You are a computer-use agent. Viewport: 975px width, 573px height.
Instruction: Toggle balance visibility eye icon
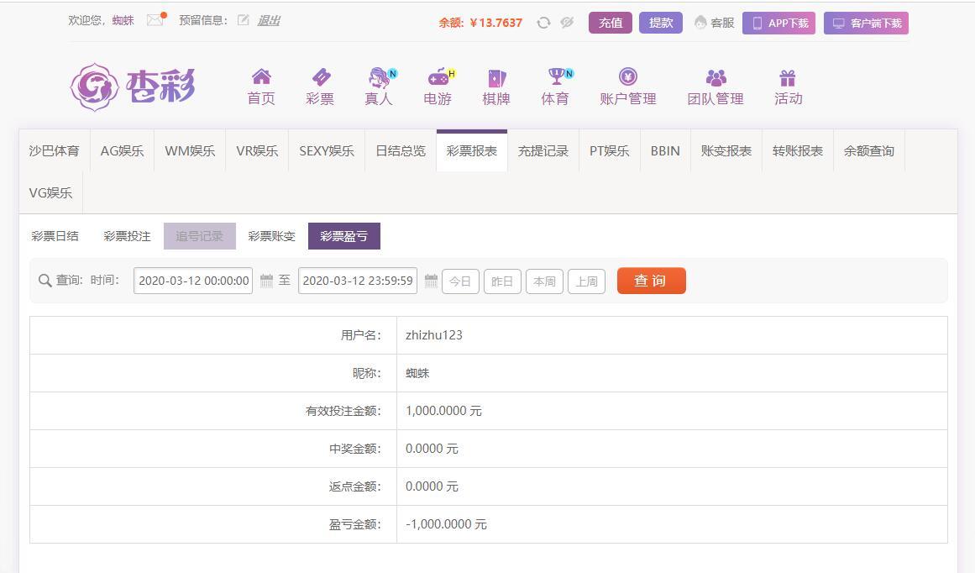point(567,23)
